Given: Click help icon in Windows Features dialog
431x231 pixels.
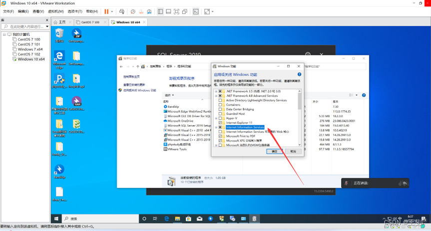Looking at the screenshot, I should click(x=299, y=74).
